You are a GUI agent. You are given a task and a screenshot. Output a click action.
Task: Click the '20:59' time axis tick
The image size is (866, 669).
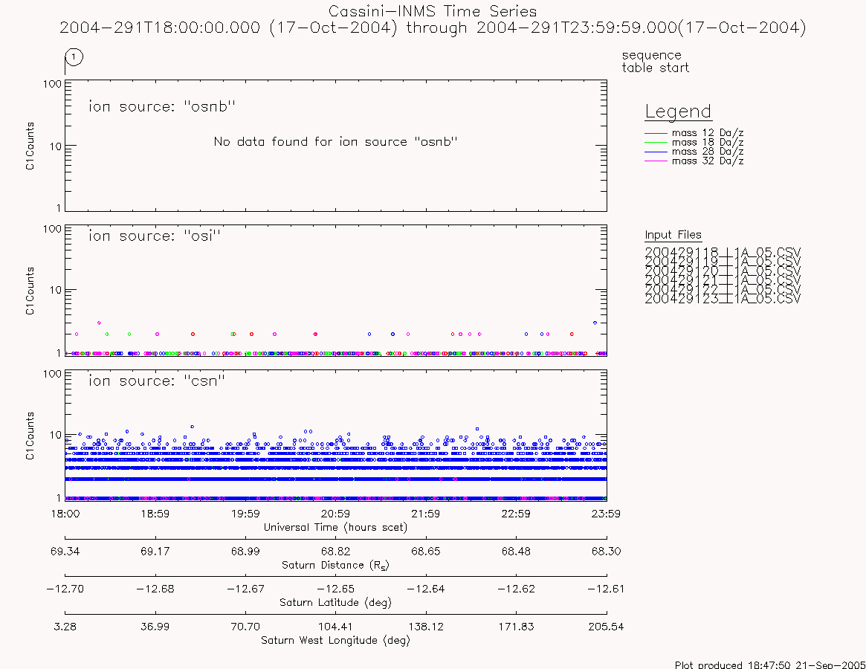[336, 514]
